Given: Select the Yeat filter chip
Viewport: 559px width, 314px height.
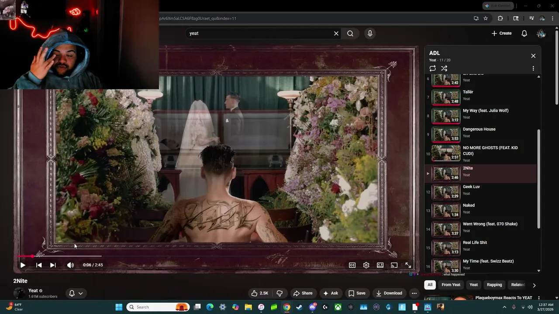Looking at the screenshot, I should (473, 285).
